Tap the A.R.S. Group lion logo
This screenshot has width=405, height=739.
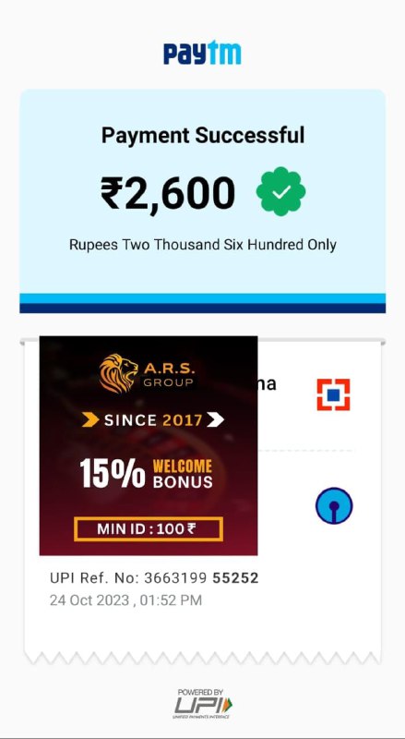118,373
